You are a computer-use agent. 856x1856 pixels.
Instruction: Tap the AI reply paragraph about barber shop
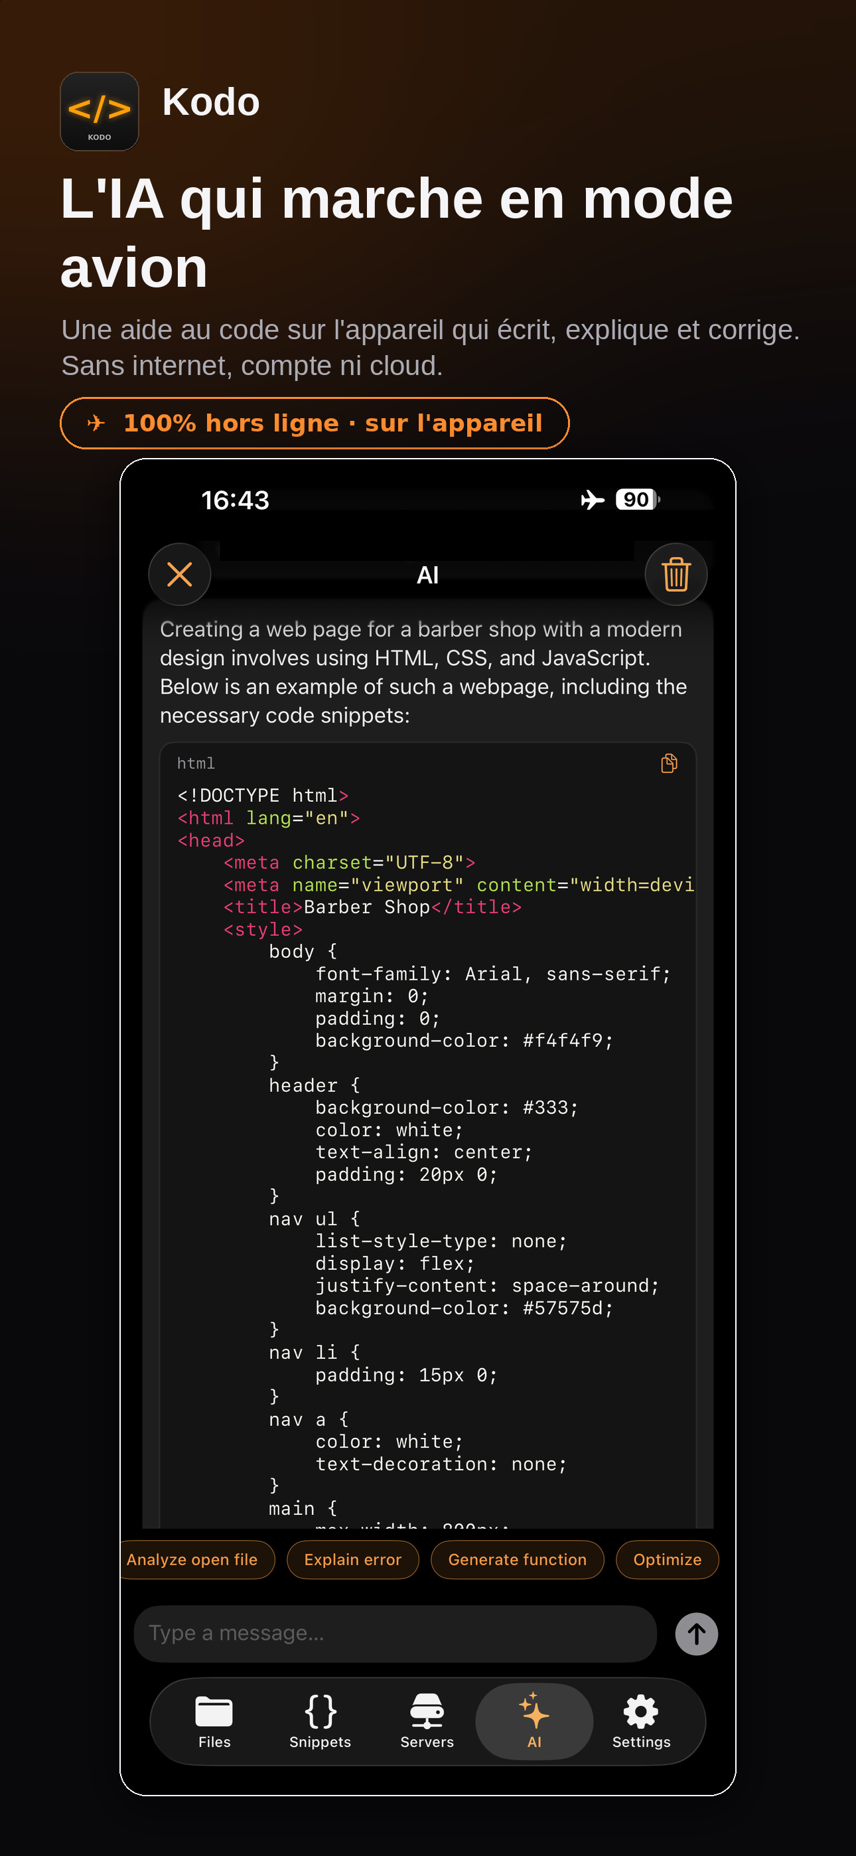coord(423,672)
